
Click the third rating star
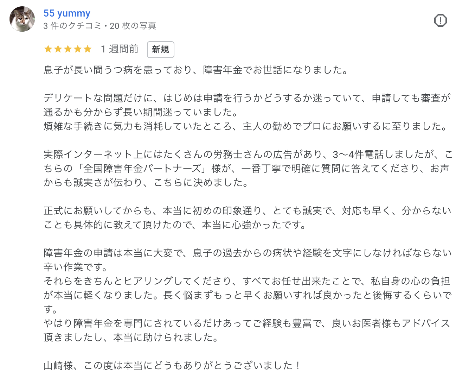(68, 49)
